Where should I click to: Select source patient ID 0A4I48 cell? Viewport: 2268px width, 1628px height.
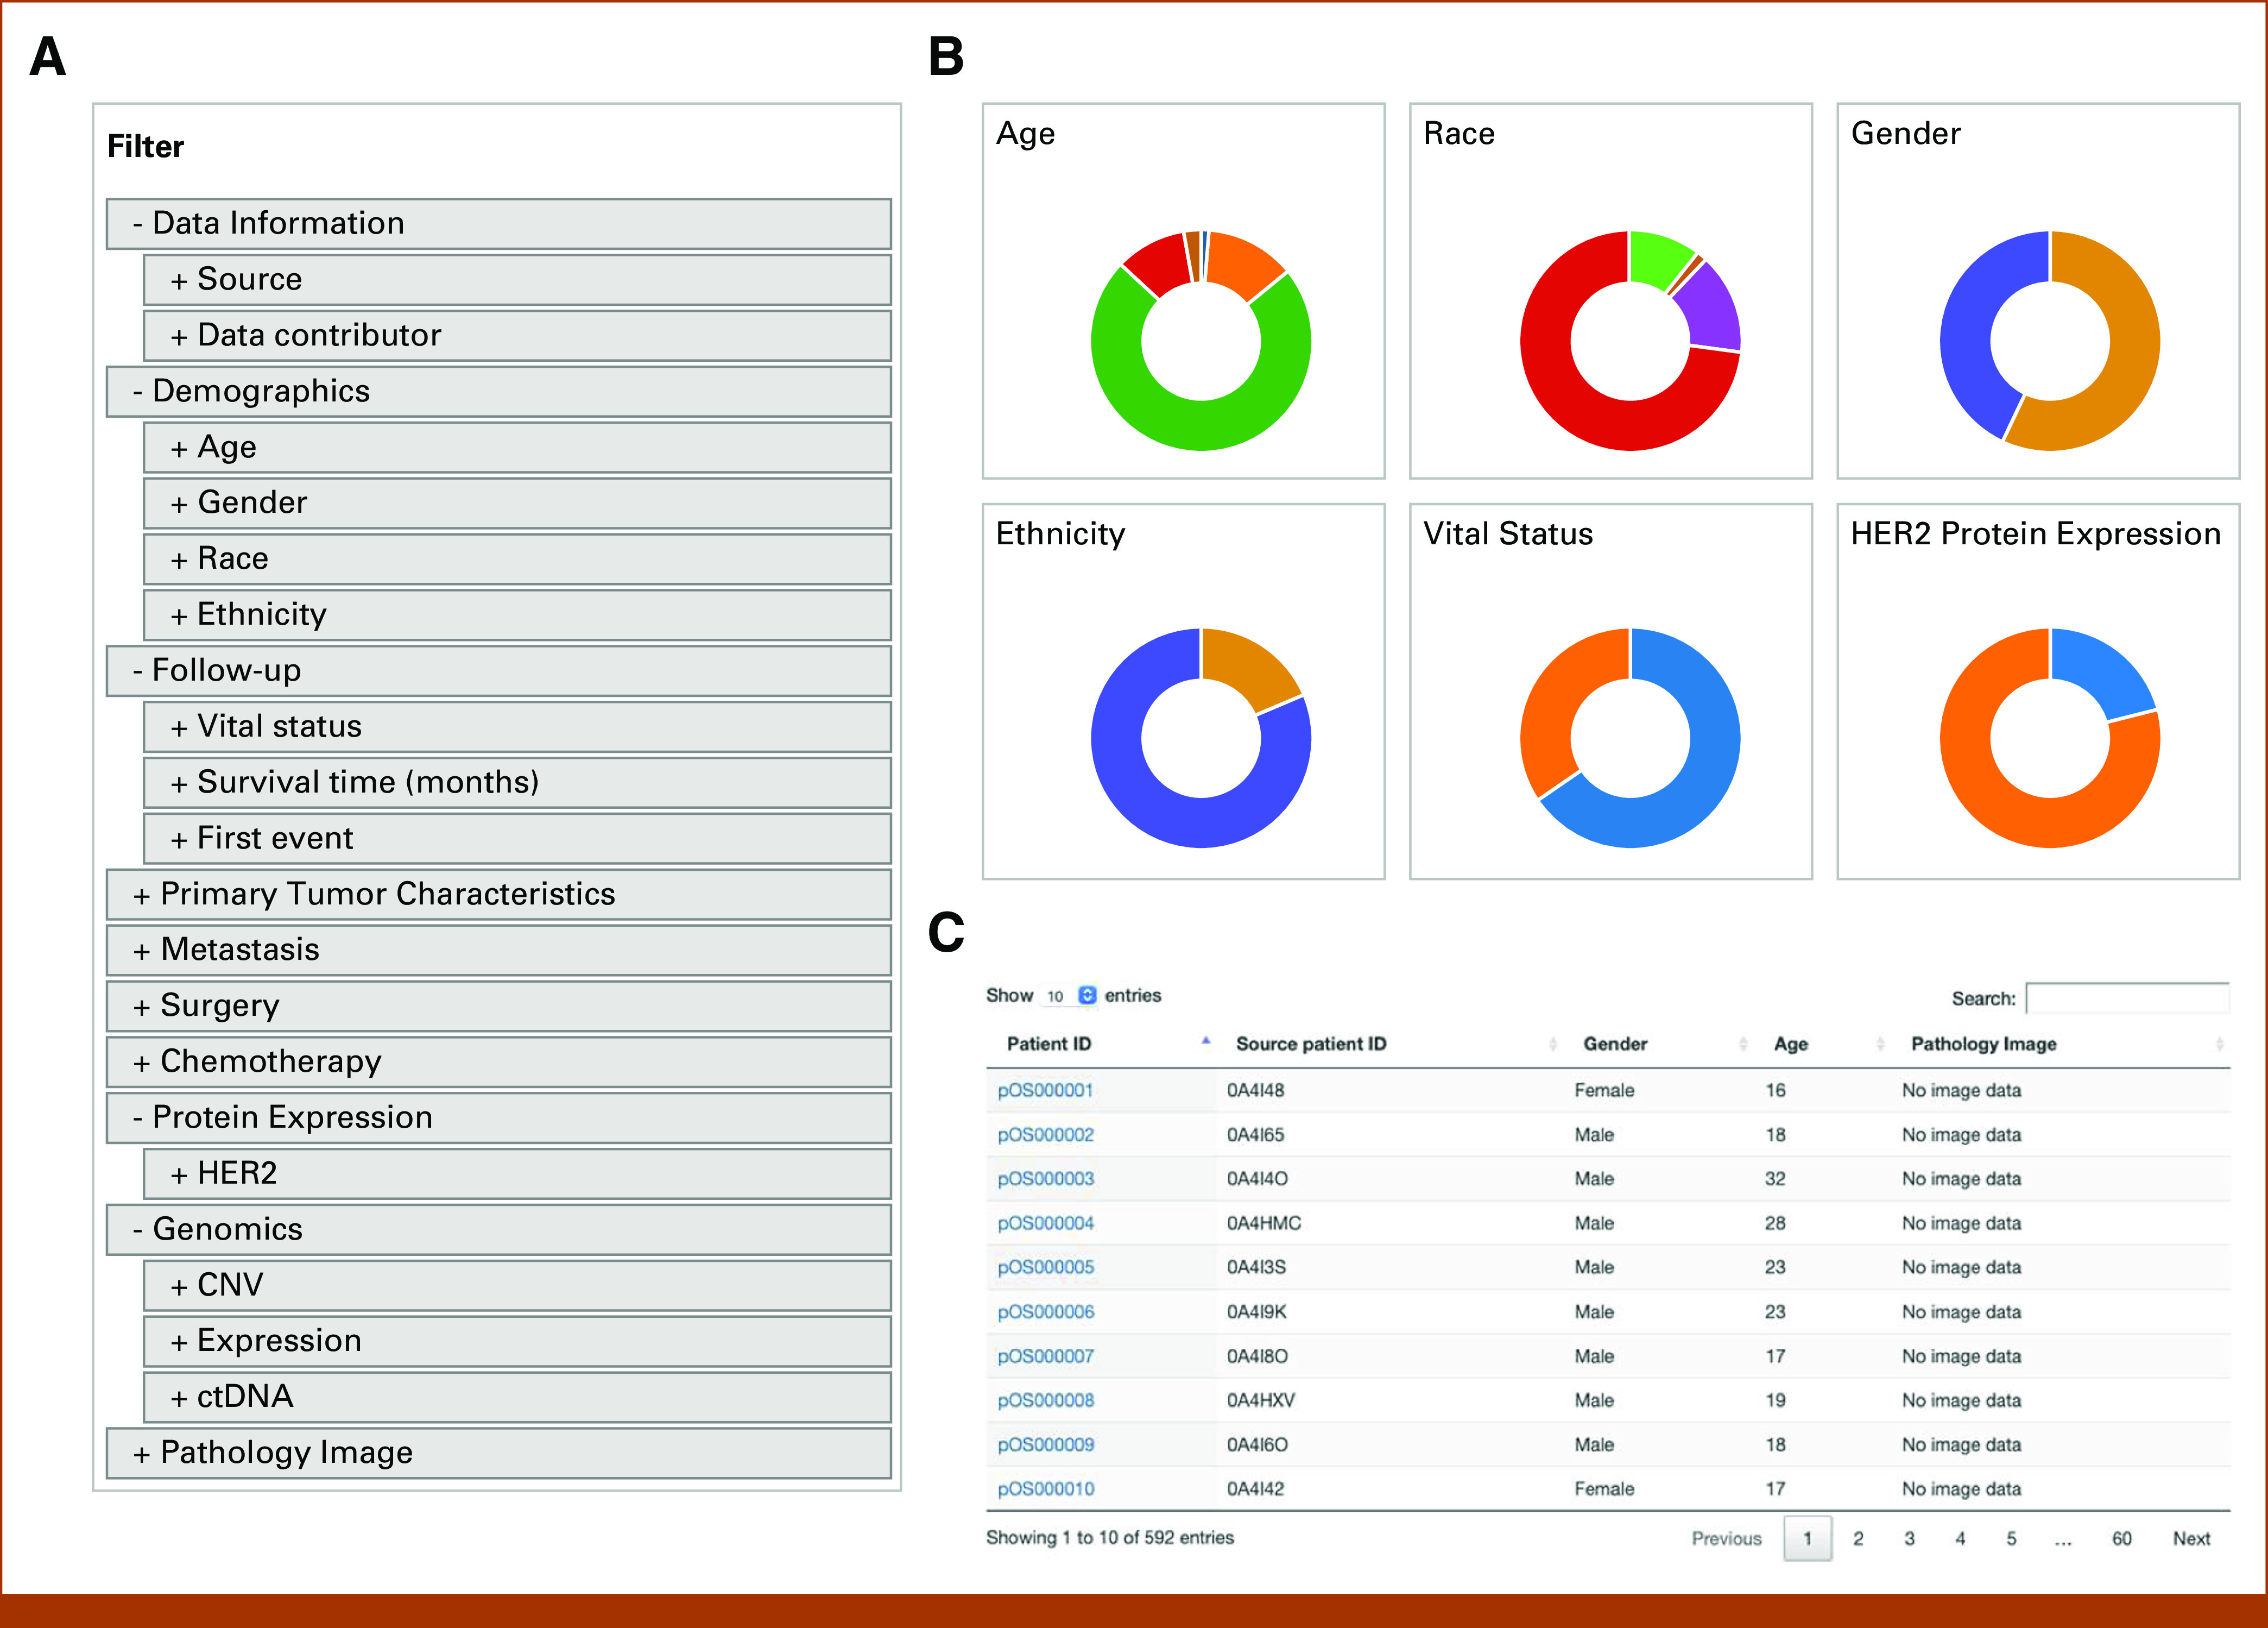pos(1255,1091)
